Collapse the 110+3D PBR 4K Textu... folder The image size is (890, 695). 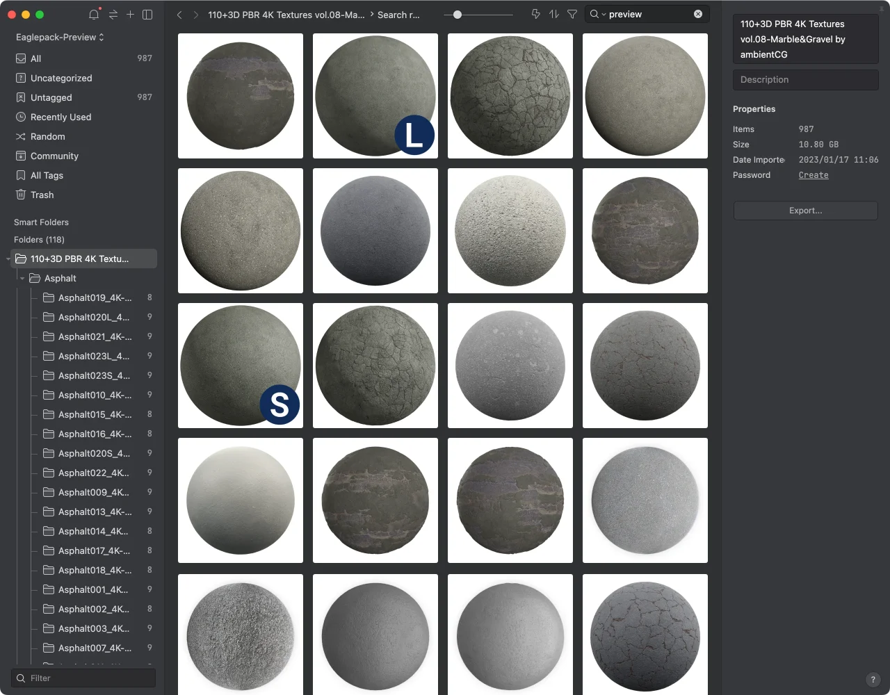click(x=8, y=259)
